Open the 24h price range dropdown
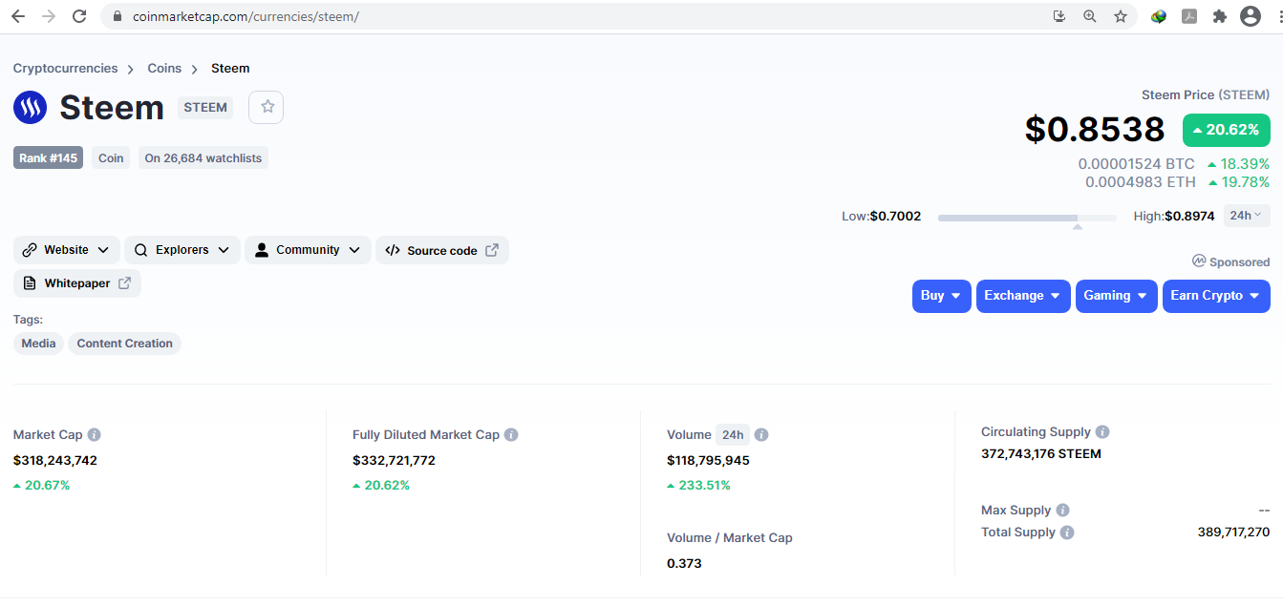1283x606 pixels. (1247, 216)
